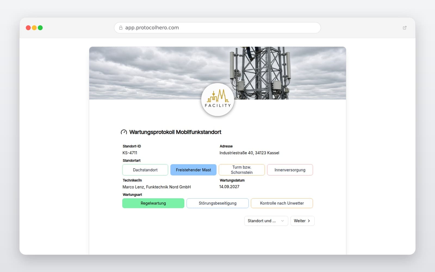Click the Standort-ID label

[132, 146]
